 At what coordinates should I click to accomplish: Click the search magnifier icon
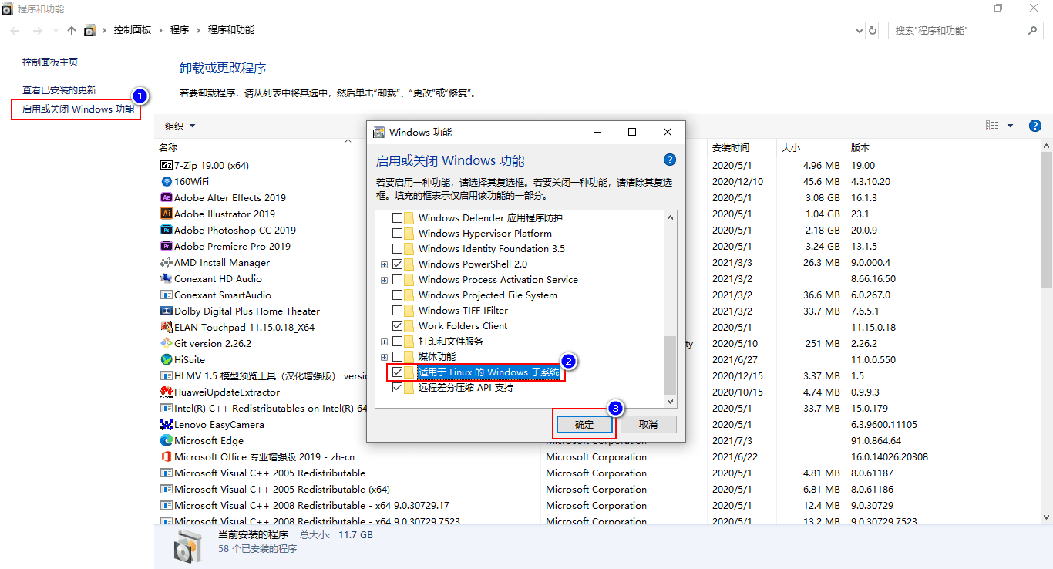1033,30
